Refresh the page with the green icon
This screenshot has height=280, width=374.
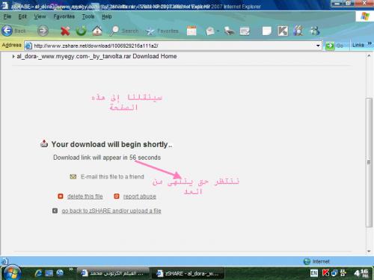pos(81,31)
